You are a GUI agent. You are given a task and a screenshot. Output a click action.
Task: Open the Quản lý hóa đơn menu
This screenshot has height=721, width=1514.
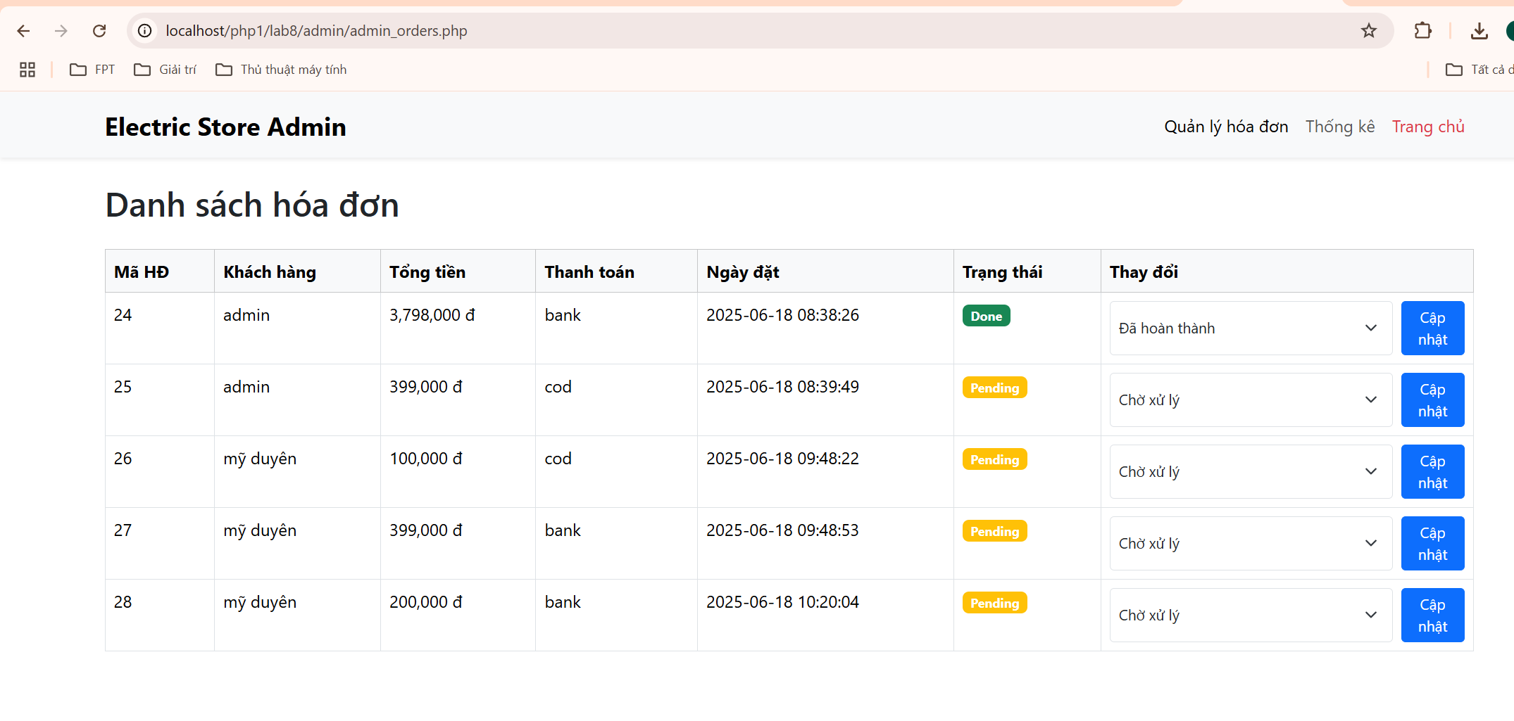(x=1226, y=127)
